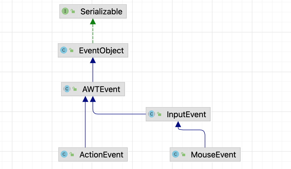
Task: Select the AWTEvent class label
Action: click(x=101, y=89)
